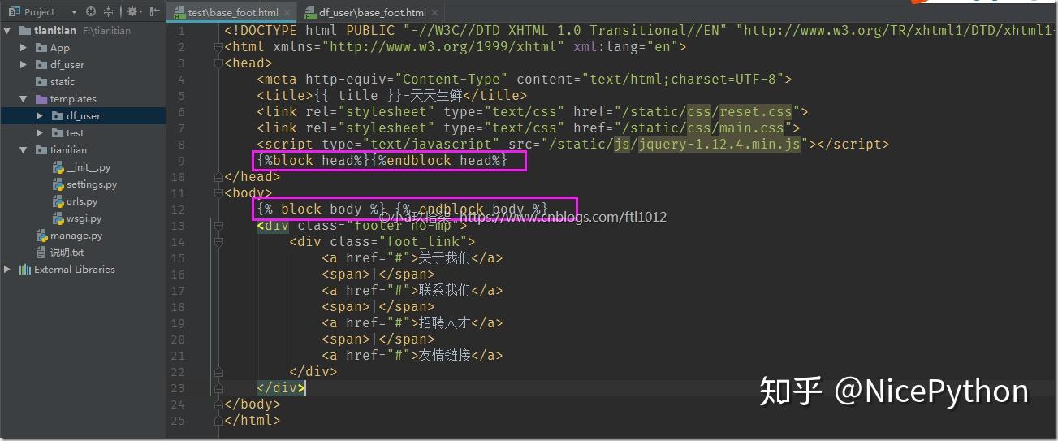
Task: Select the test folder under templates
Action: (x=75, y=133)
